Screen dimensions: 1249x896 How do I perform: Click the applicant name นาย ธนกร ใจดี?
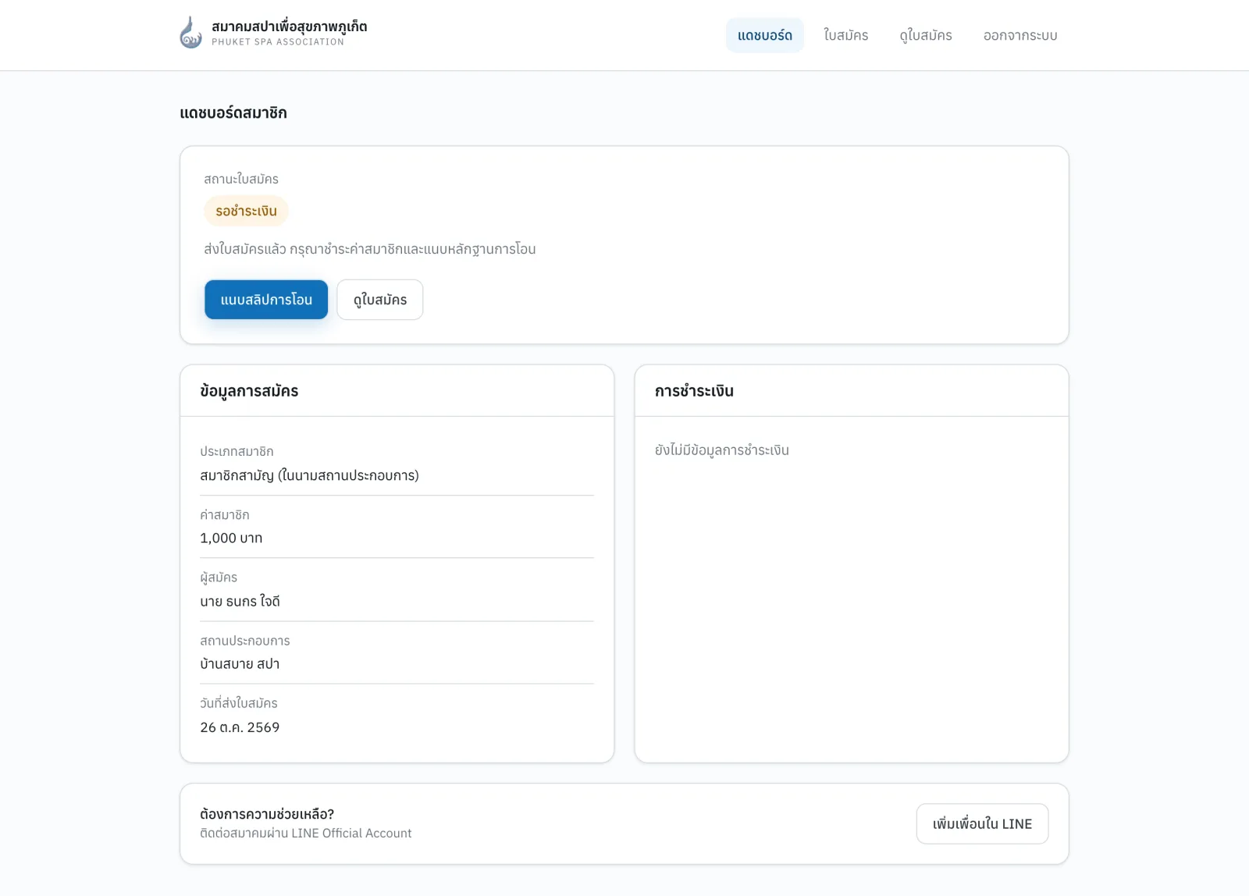[240, 601]
